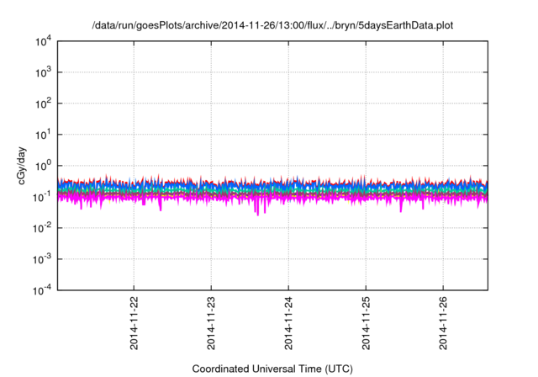Click the 10^-2 y-axis tick label
Image resolution: width=538 pixels, height=377 pixels.
pyautogui.click(x=42, y=228)
